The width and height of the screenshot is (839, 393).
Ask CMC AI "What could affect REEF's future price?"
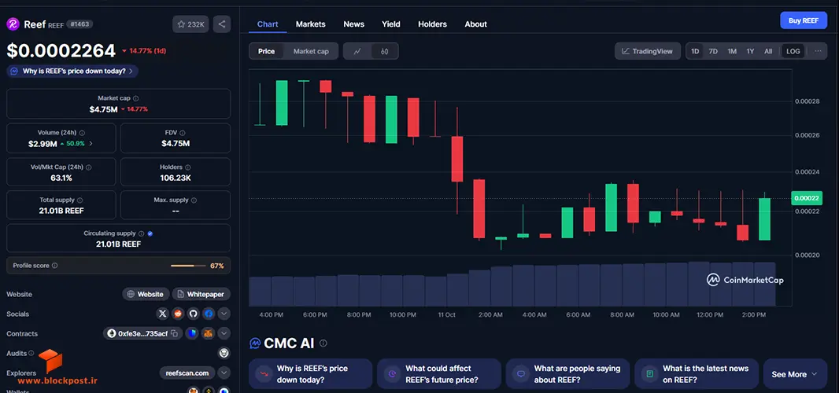[438, 374]
